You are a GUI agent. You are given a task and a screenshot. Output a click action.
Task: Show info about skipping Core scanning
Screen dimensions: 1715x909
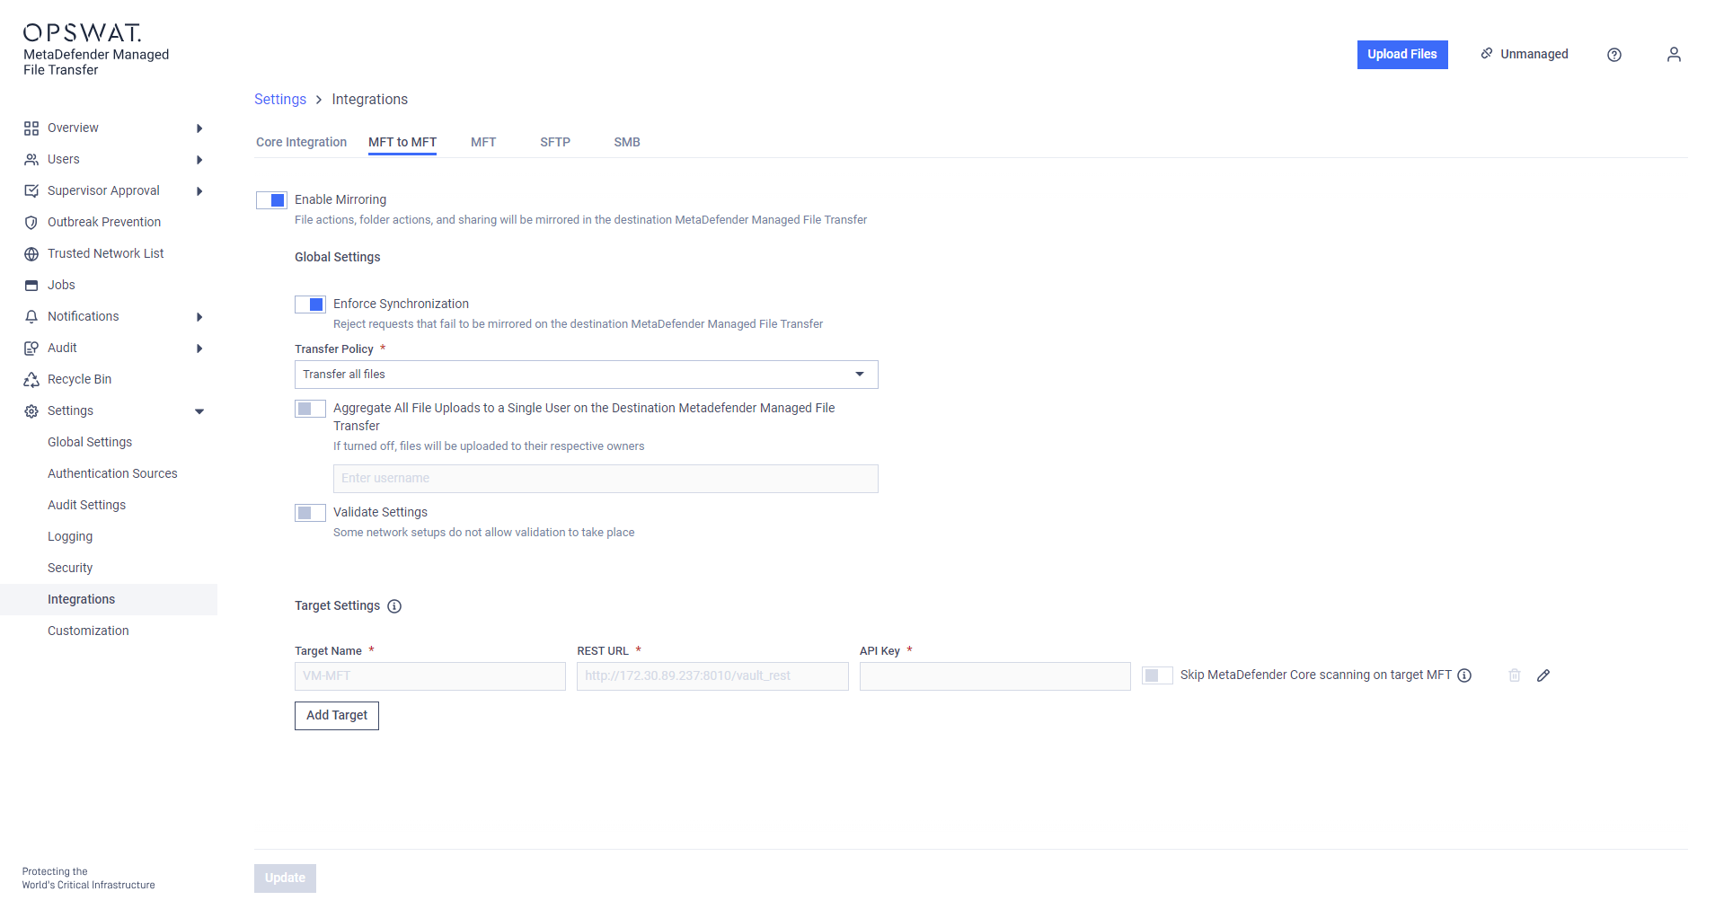(x=1464, y=675)
